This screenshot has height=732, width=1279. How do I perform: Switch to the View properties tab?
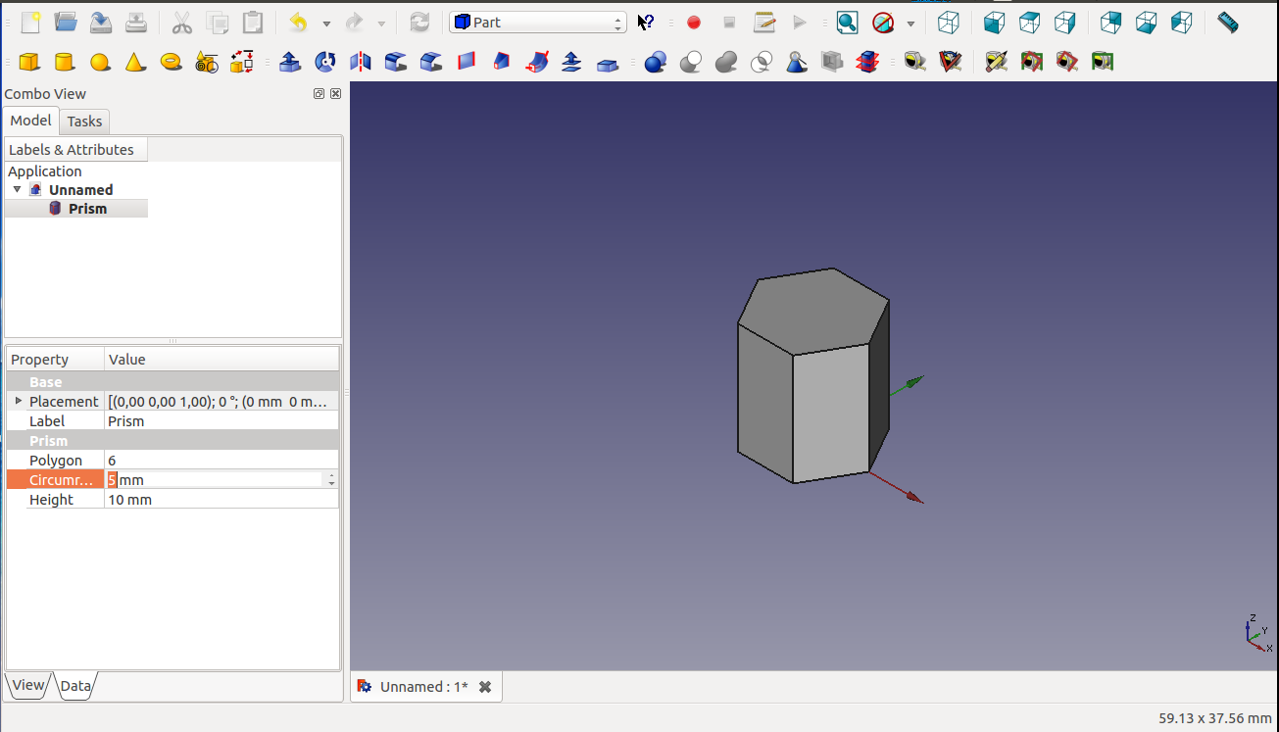tap(28, 685)
